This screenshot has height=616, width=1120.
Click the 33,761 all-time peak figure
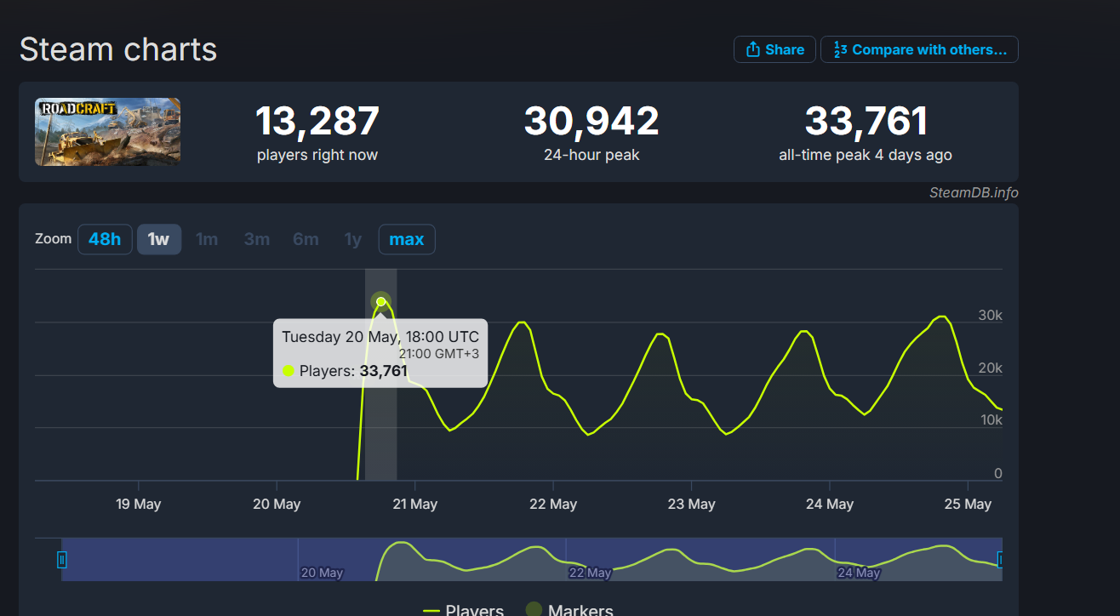[866, 121]
